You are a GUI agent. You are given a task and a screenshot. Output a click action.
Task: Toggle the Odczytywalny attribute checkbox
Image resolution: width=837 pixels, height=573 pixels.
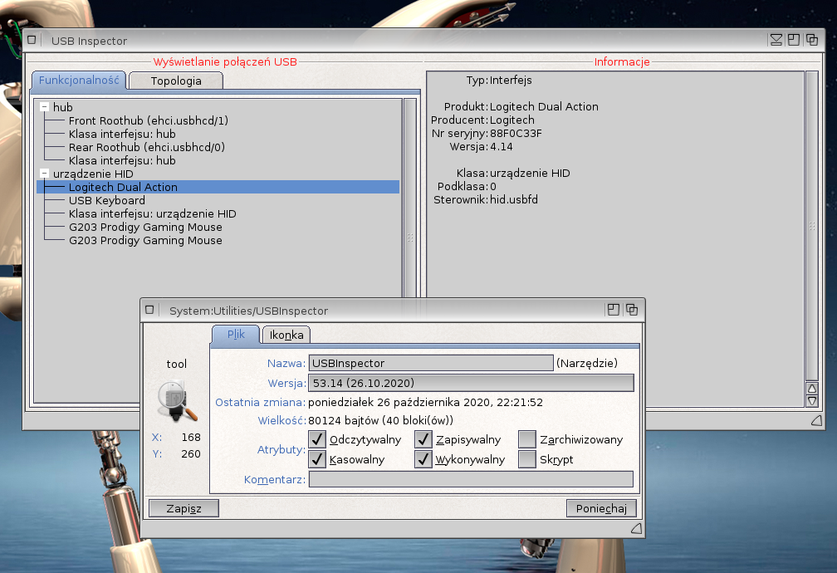click(317, 439)
